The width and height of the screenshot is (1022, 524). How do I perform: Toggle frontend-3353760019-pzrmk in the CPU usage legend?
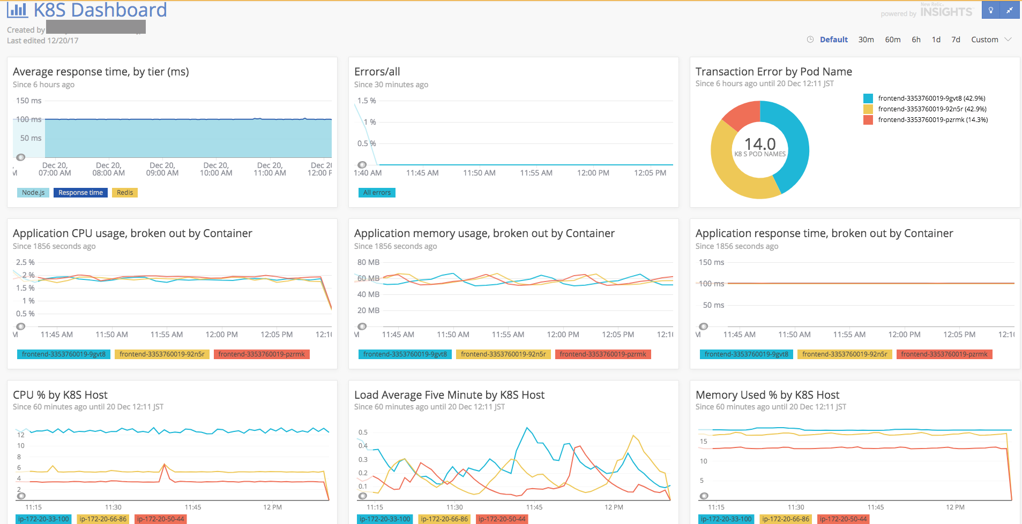pyautogui.click(x=262, y=354)
